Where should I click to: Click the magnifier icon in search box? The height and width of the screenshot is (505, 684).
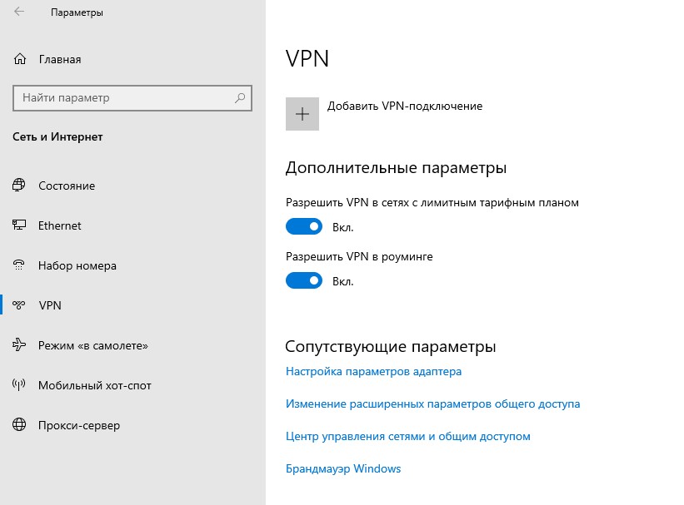[240, 98]
